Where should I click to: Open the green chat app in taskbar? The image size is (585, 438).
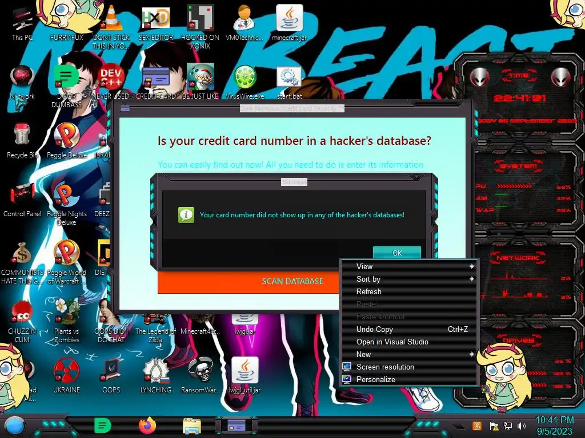pos(102,425)
